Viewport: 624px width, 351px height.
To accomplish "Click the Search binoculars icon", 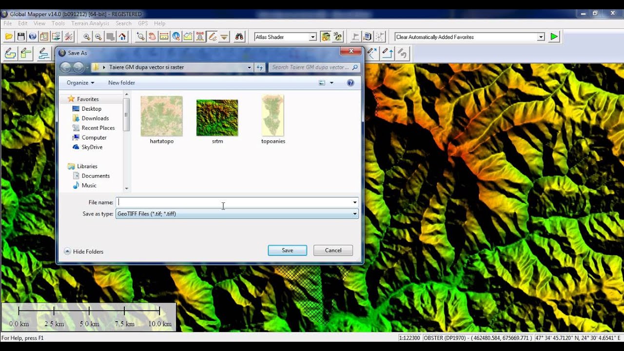I will (239, 37).
